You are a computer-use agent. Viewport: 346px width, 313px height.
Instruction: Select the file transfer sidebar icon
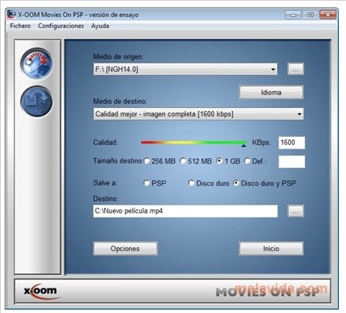[x=37, y=102]
